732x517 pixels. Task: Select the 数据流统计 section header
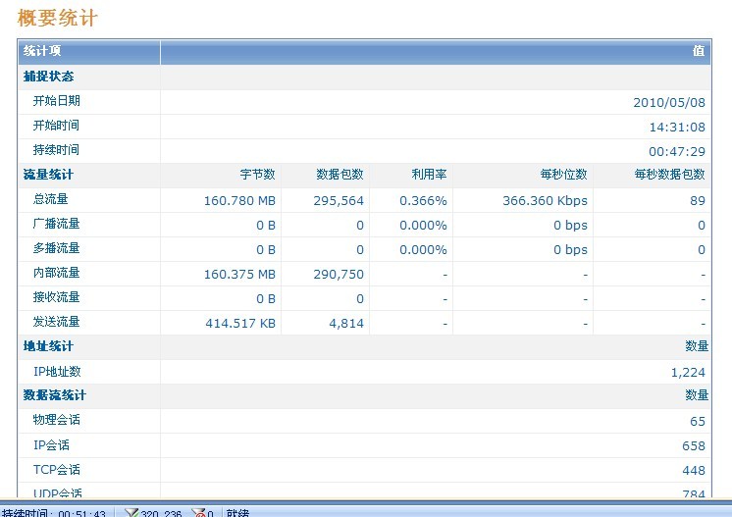click(55, 395)
